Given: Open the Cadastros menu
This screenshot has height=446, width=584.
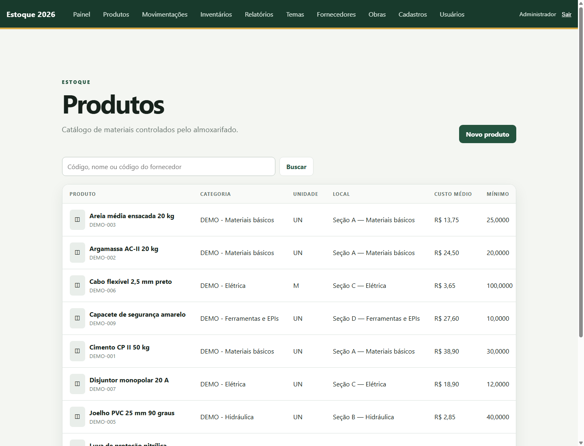Looking at the screenshot, I should [413, 14].
